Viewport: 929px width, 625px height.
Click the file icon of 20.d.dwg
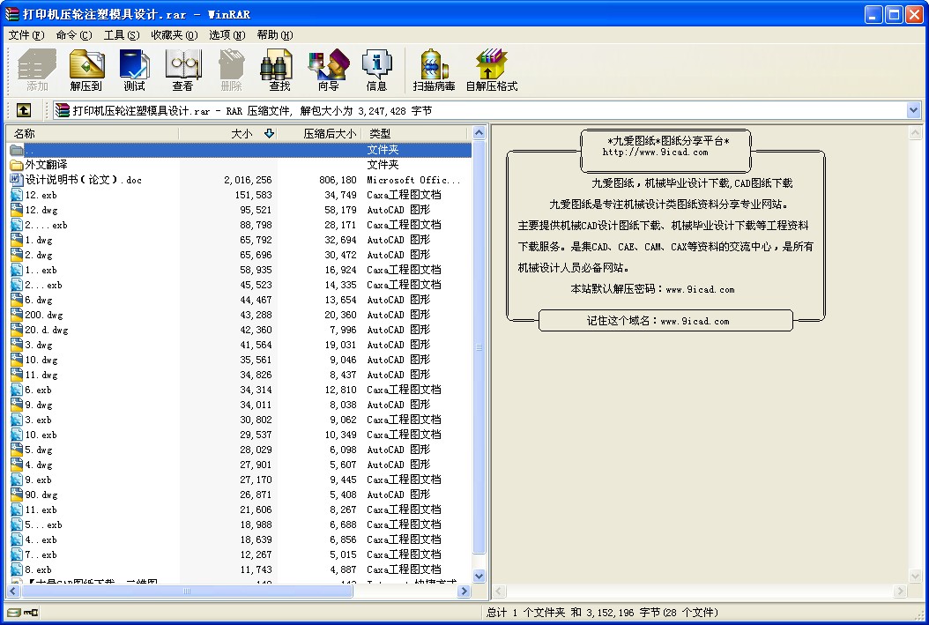pyautogui.click(x=17, y=330)
